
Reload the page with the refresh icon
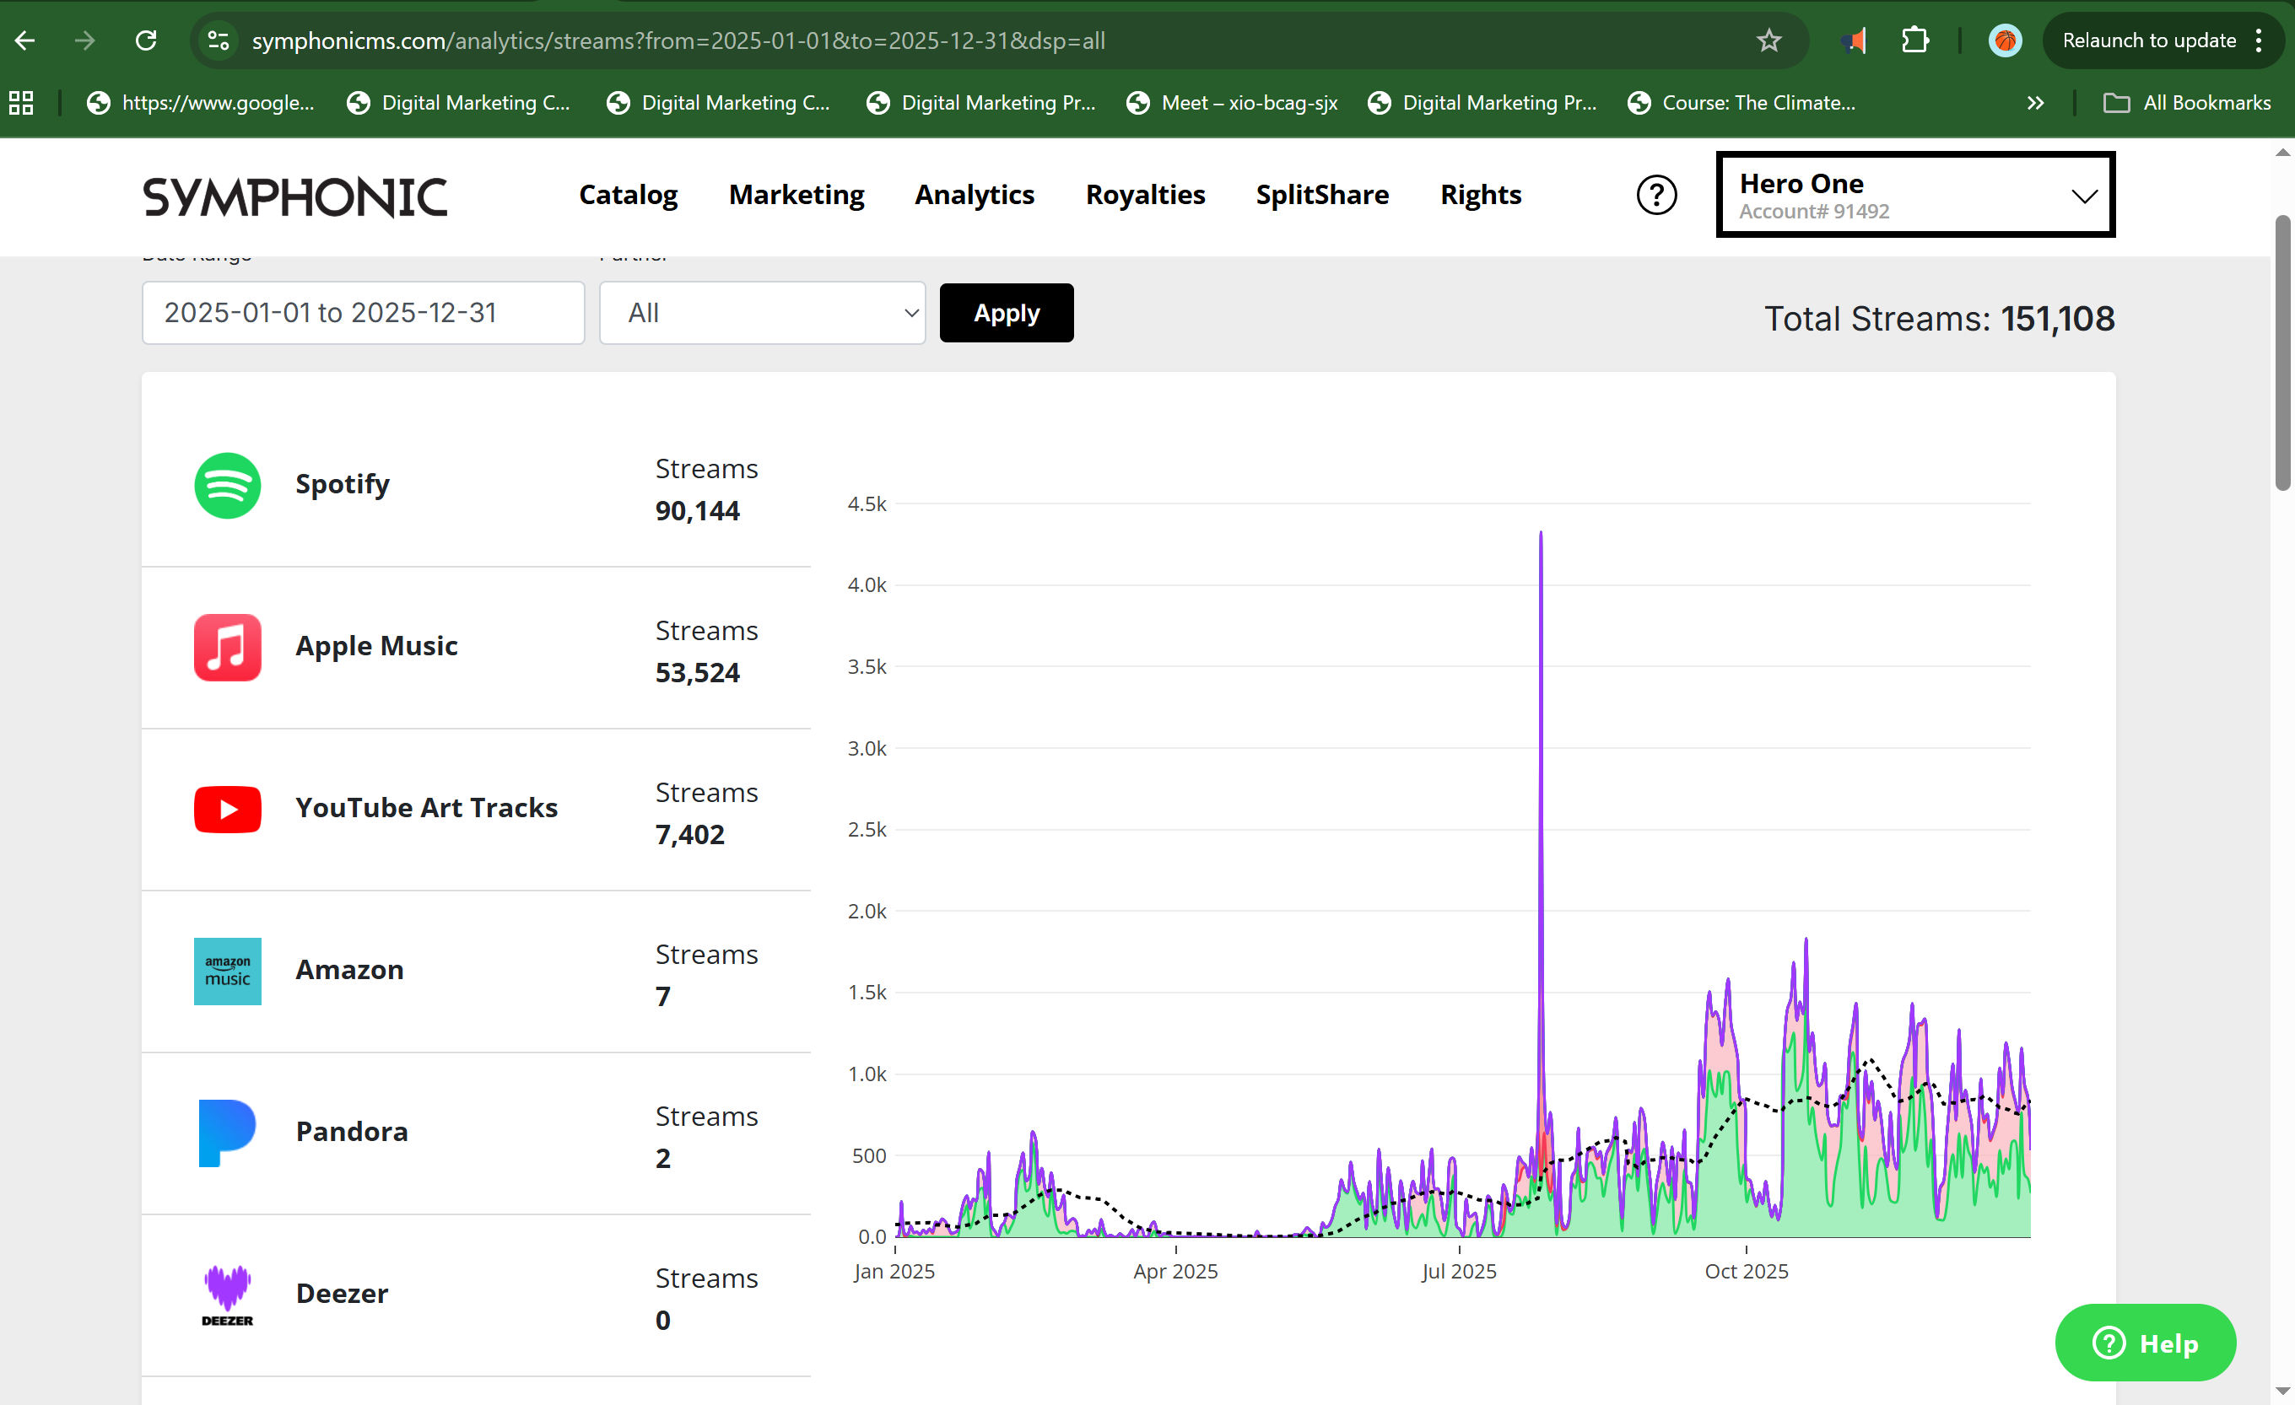pyautogui.click(x=146, y=40)
